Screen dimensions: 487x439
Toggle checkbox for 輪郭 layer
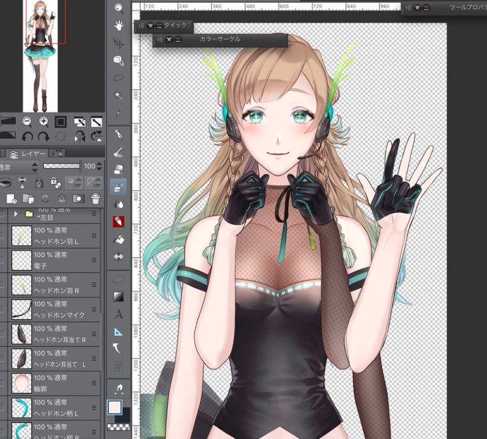pos(2,383)
